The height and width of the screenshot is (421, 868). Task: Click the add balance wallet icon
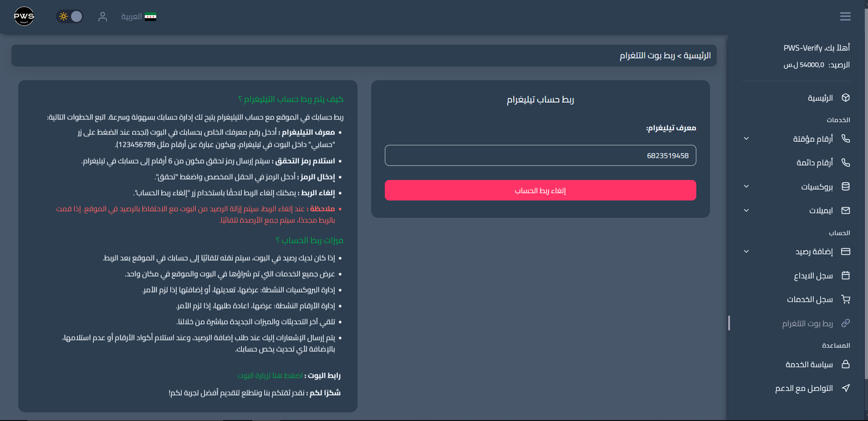846,252
